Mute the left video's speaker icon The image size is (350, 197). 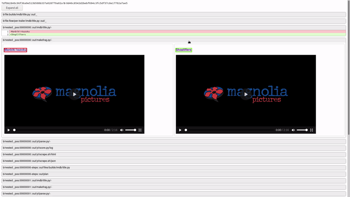122,130
